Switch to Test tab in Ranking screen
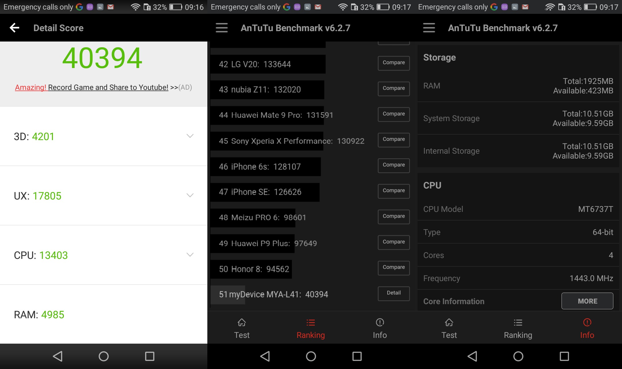Viewport: 622px width, 369px height. [x=242, y=329]
